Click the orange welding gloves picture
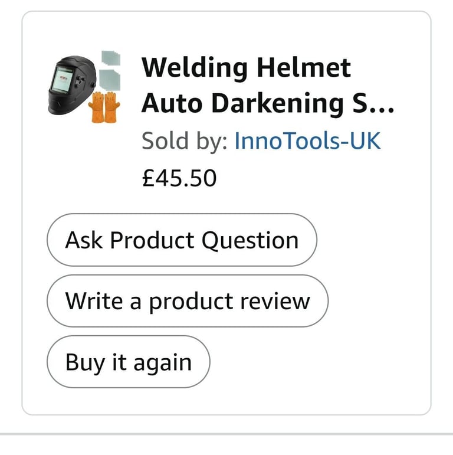Image resolution: width=453 pixels, height=455 pixels. click(104, 107)
